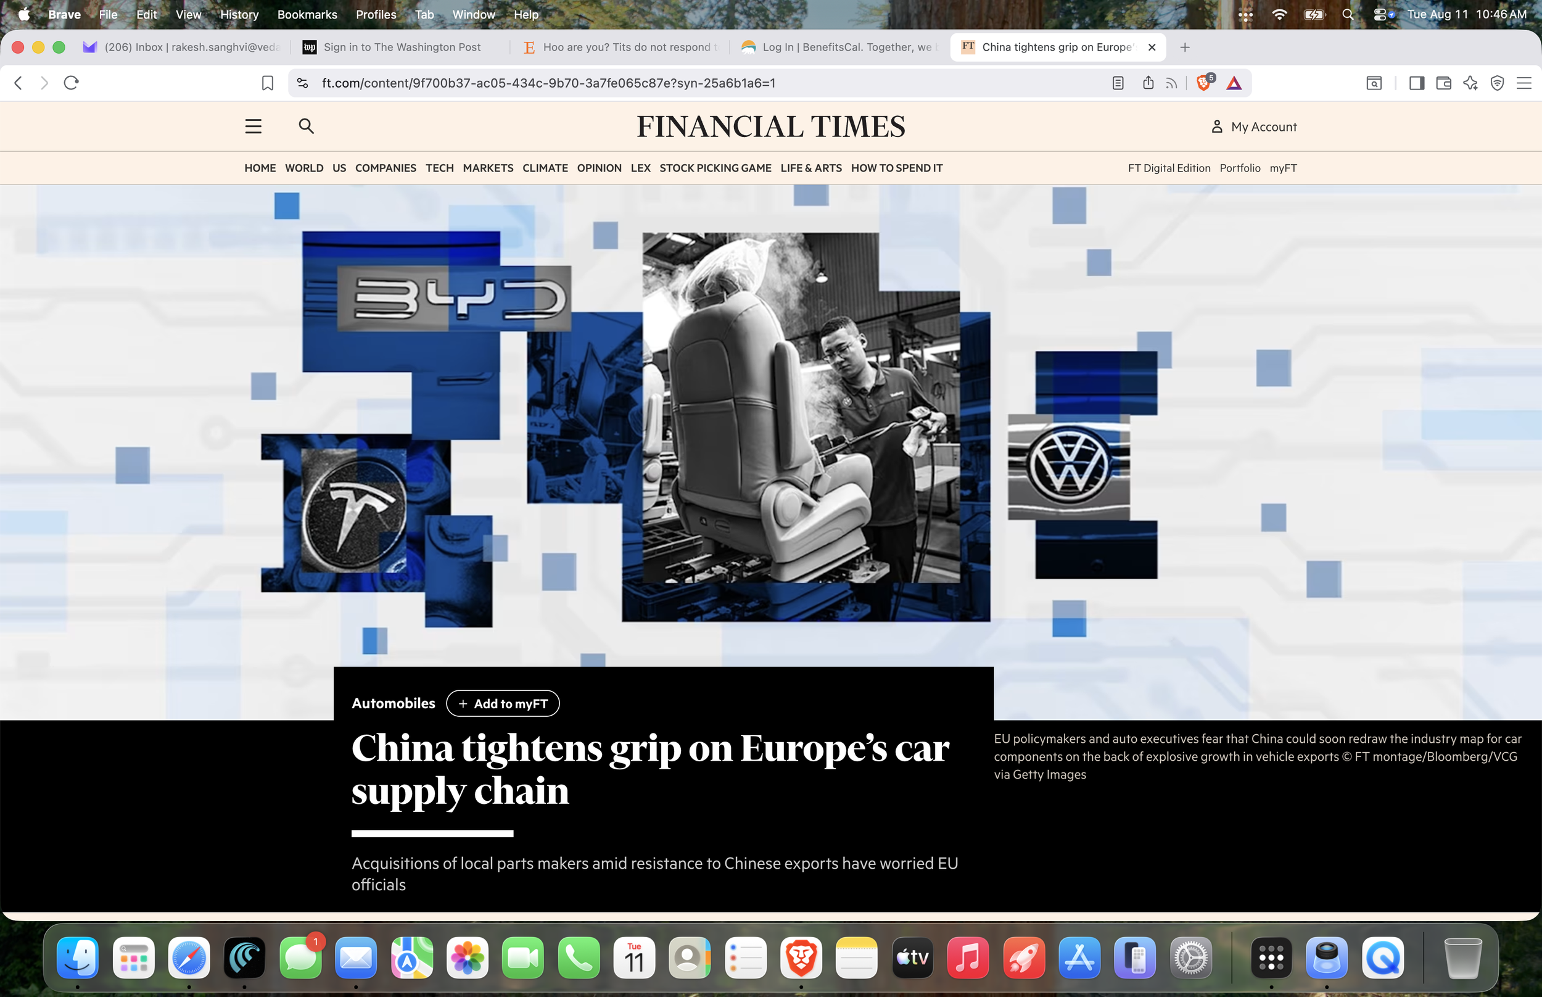
Task: Open the tab search button
Action: (x=1374, y=83)
